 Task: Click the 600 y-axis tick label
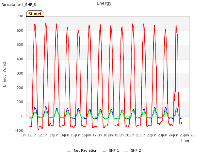pyautogui.click(x=20, y=30)
